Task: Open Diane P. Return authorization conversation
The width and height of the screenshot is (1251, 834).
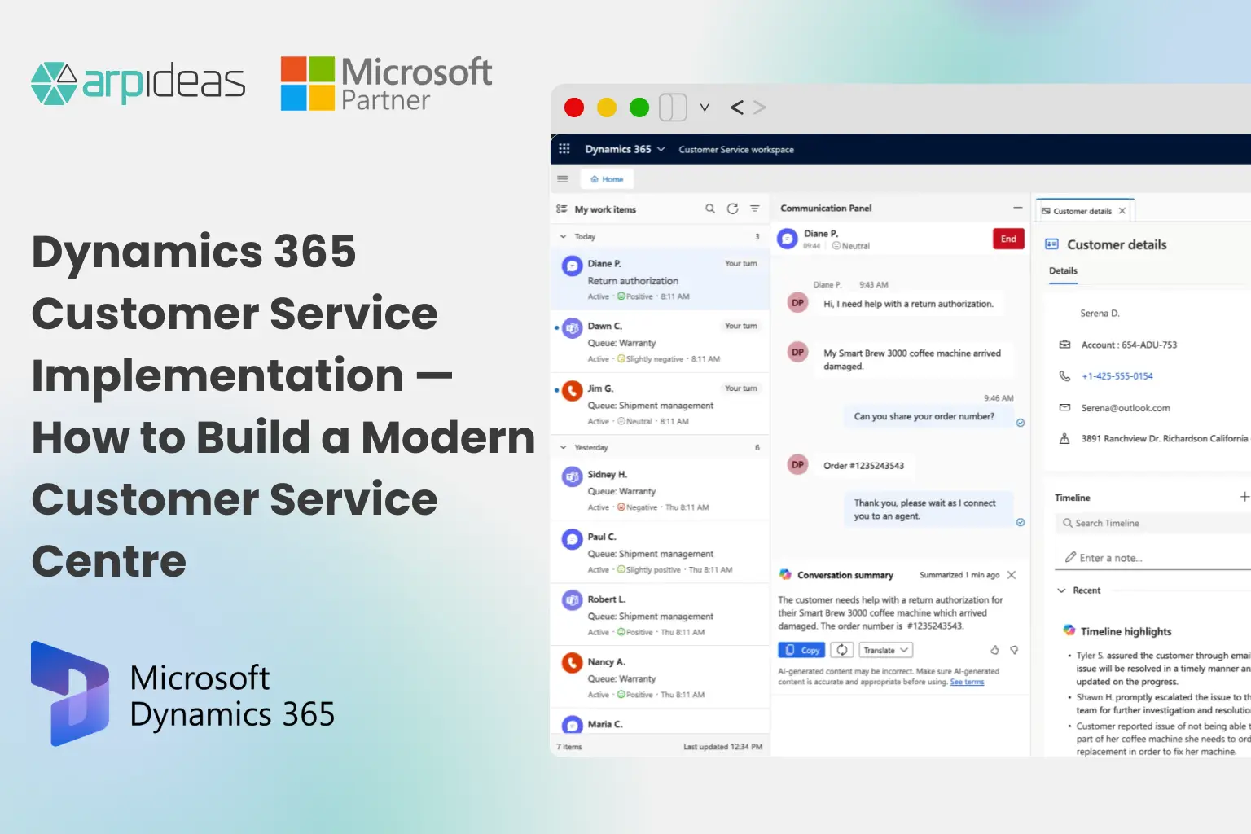Action: (661, 279)
